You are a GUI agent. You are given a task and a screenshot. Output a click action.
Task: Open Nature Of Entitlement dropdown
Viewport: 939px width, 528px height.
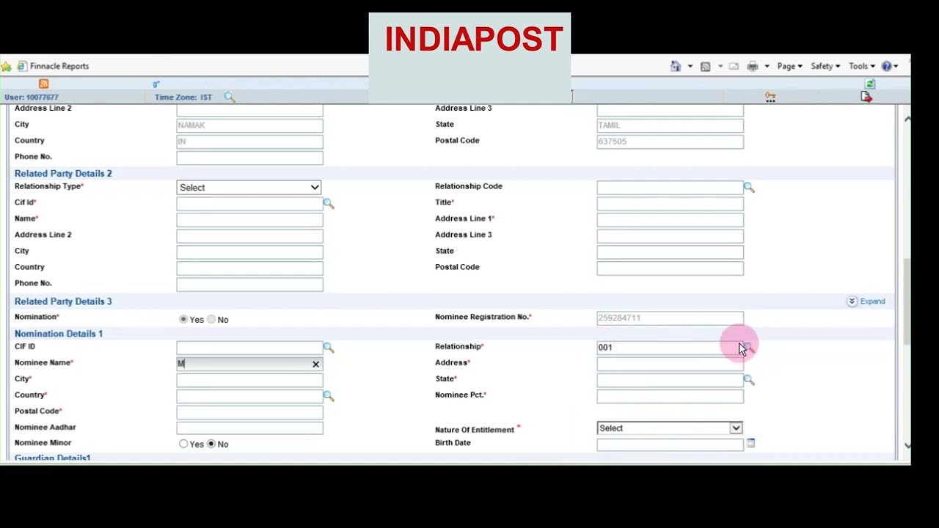pos(670,428)
